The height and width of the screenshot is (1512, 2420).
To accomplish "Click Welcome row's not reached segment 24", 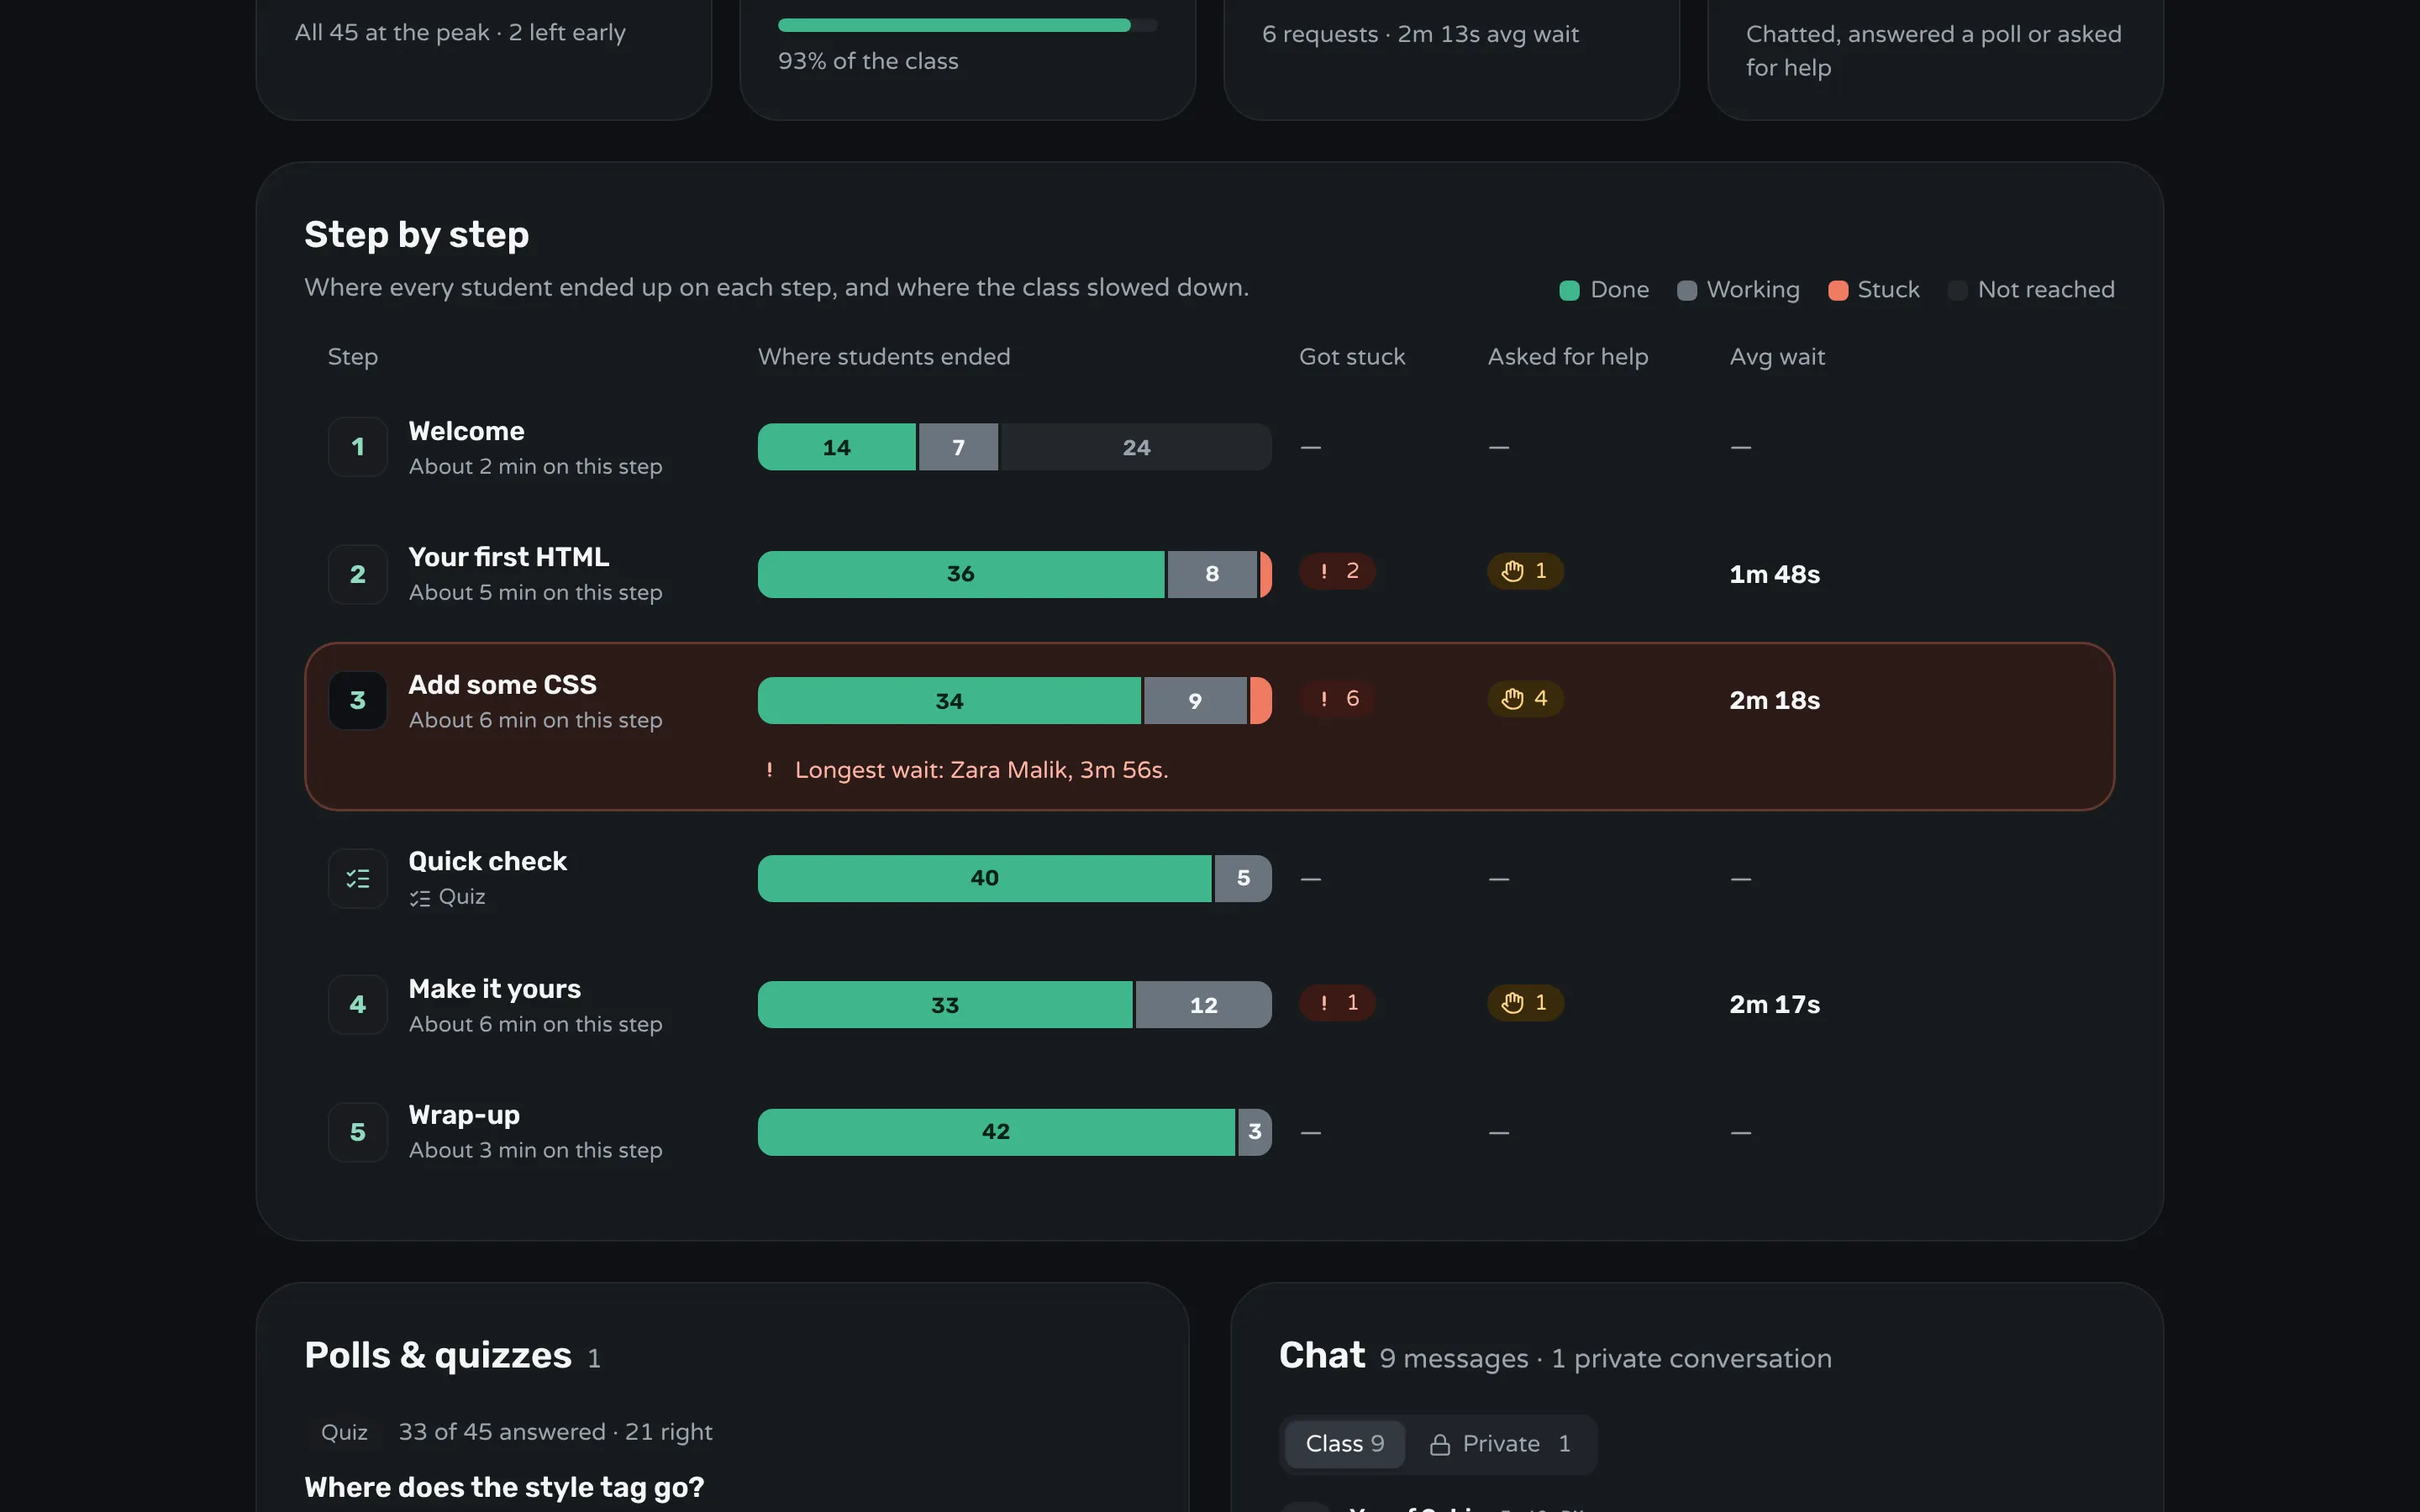I will point(1136,447).
